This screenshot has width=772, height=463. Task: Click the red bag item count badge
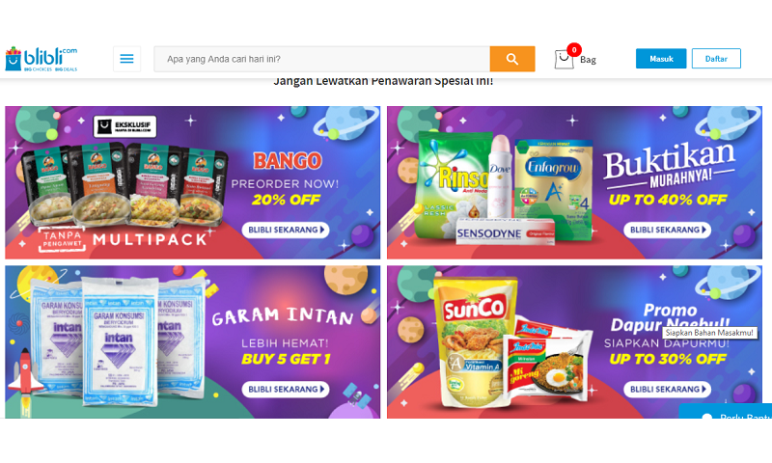pyautogui.click(x=574, y=50)
